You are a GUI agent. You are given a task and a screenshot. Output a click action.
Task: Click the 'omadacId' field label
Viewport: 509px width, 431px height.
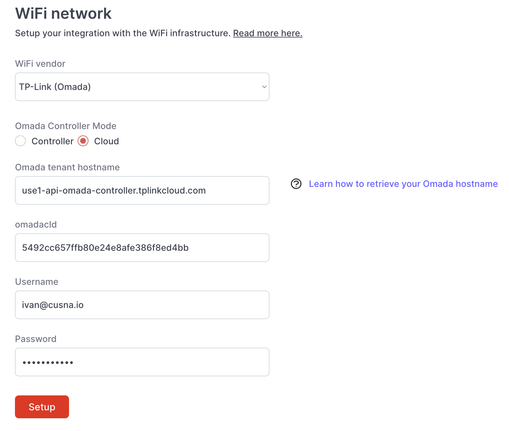click(36, 224)
